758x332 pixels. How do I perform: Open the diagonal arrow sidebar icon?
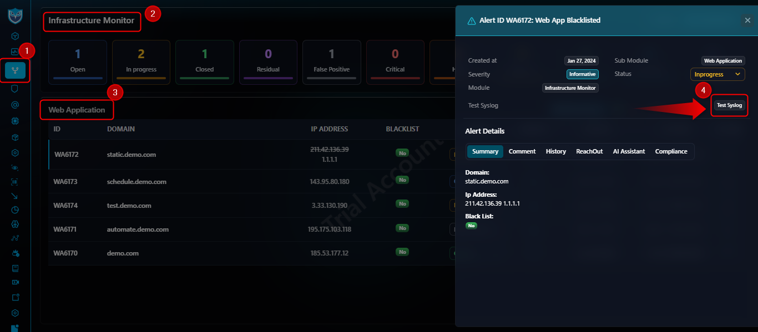[15, 196]
